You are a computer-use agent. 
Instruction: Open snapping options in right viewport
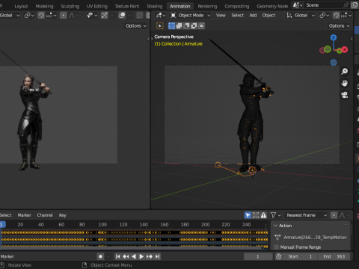pos(346,16)
